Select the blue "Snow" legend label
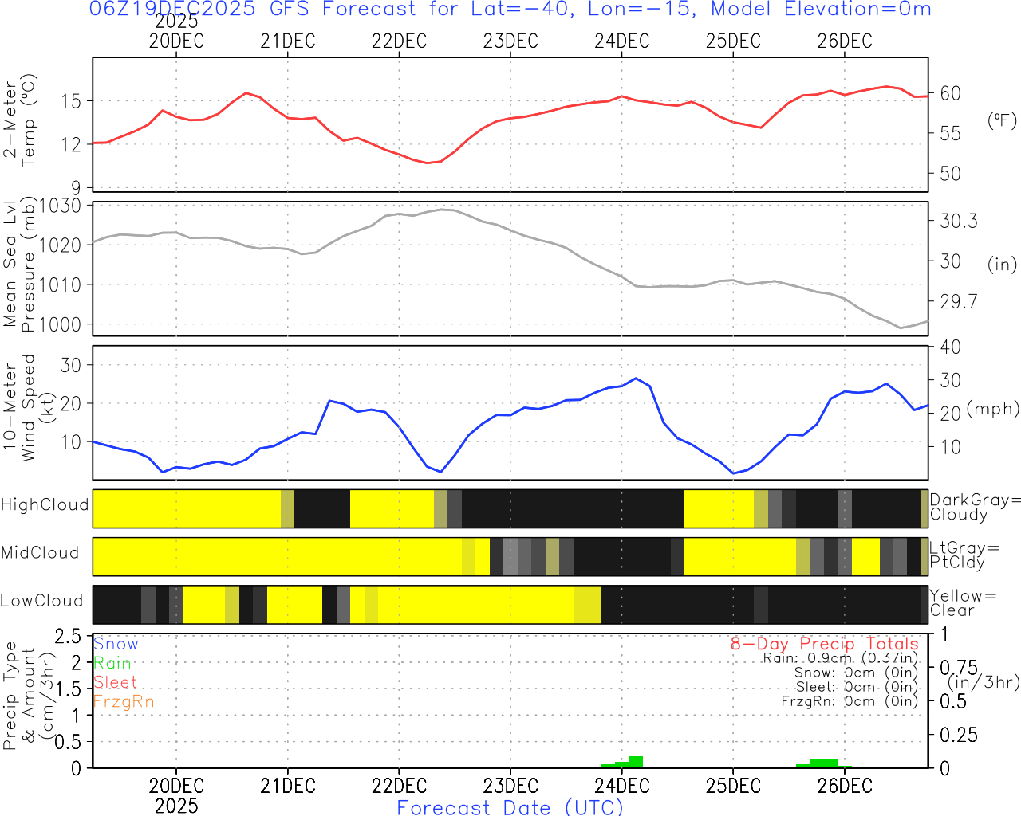 (116, 644)
